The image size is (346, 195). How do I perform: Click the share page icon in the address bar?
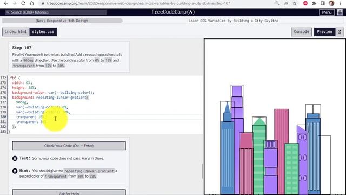286,3
